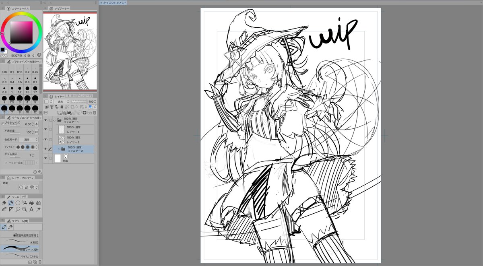The image size is (483, 266).
Task: Toggle lock layer padlock icon
Action: [62, 107]
